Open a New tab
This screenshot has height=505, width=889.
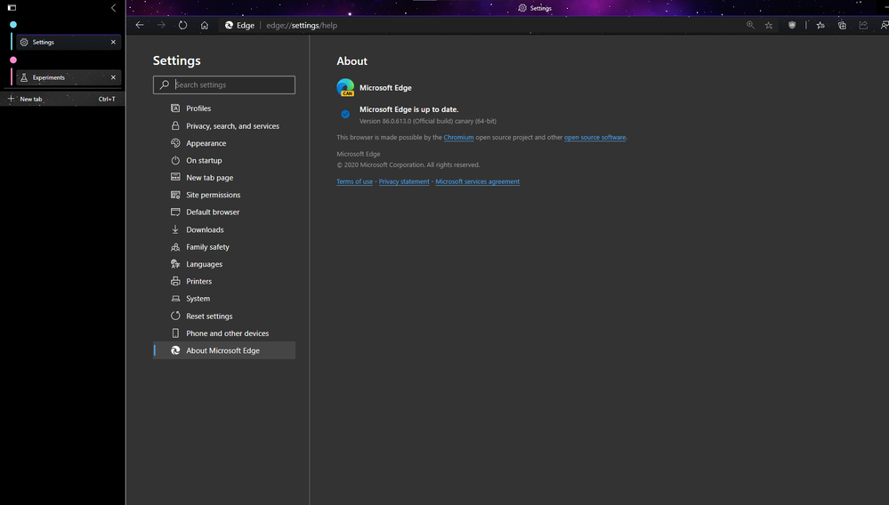tap(62, 99)
